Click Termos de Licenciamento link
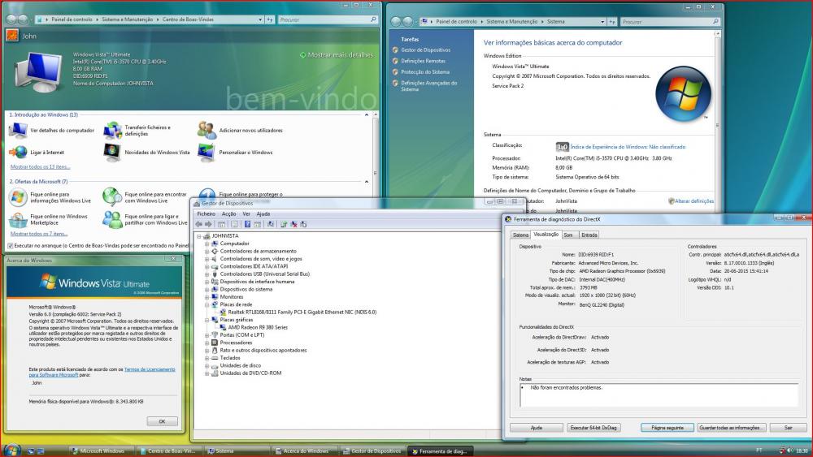 pos(150,369)
